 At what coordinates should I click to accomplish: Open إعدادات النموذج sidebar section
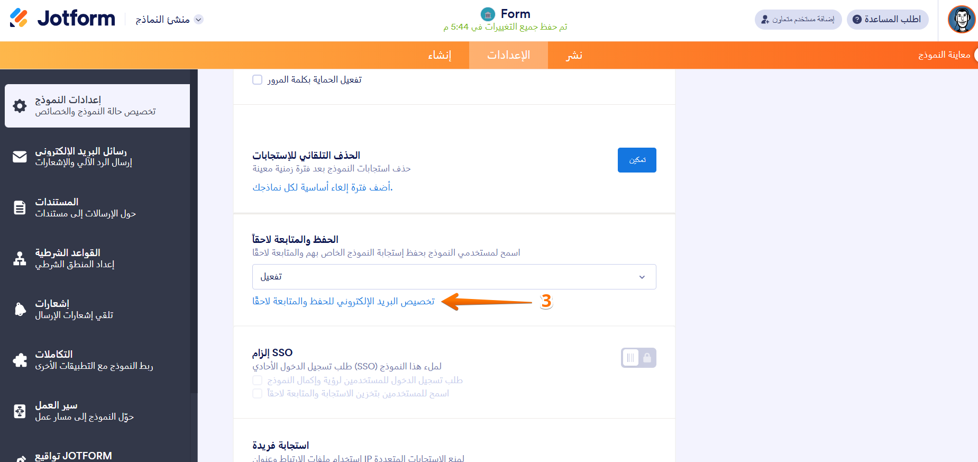(x=97, y=106)
